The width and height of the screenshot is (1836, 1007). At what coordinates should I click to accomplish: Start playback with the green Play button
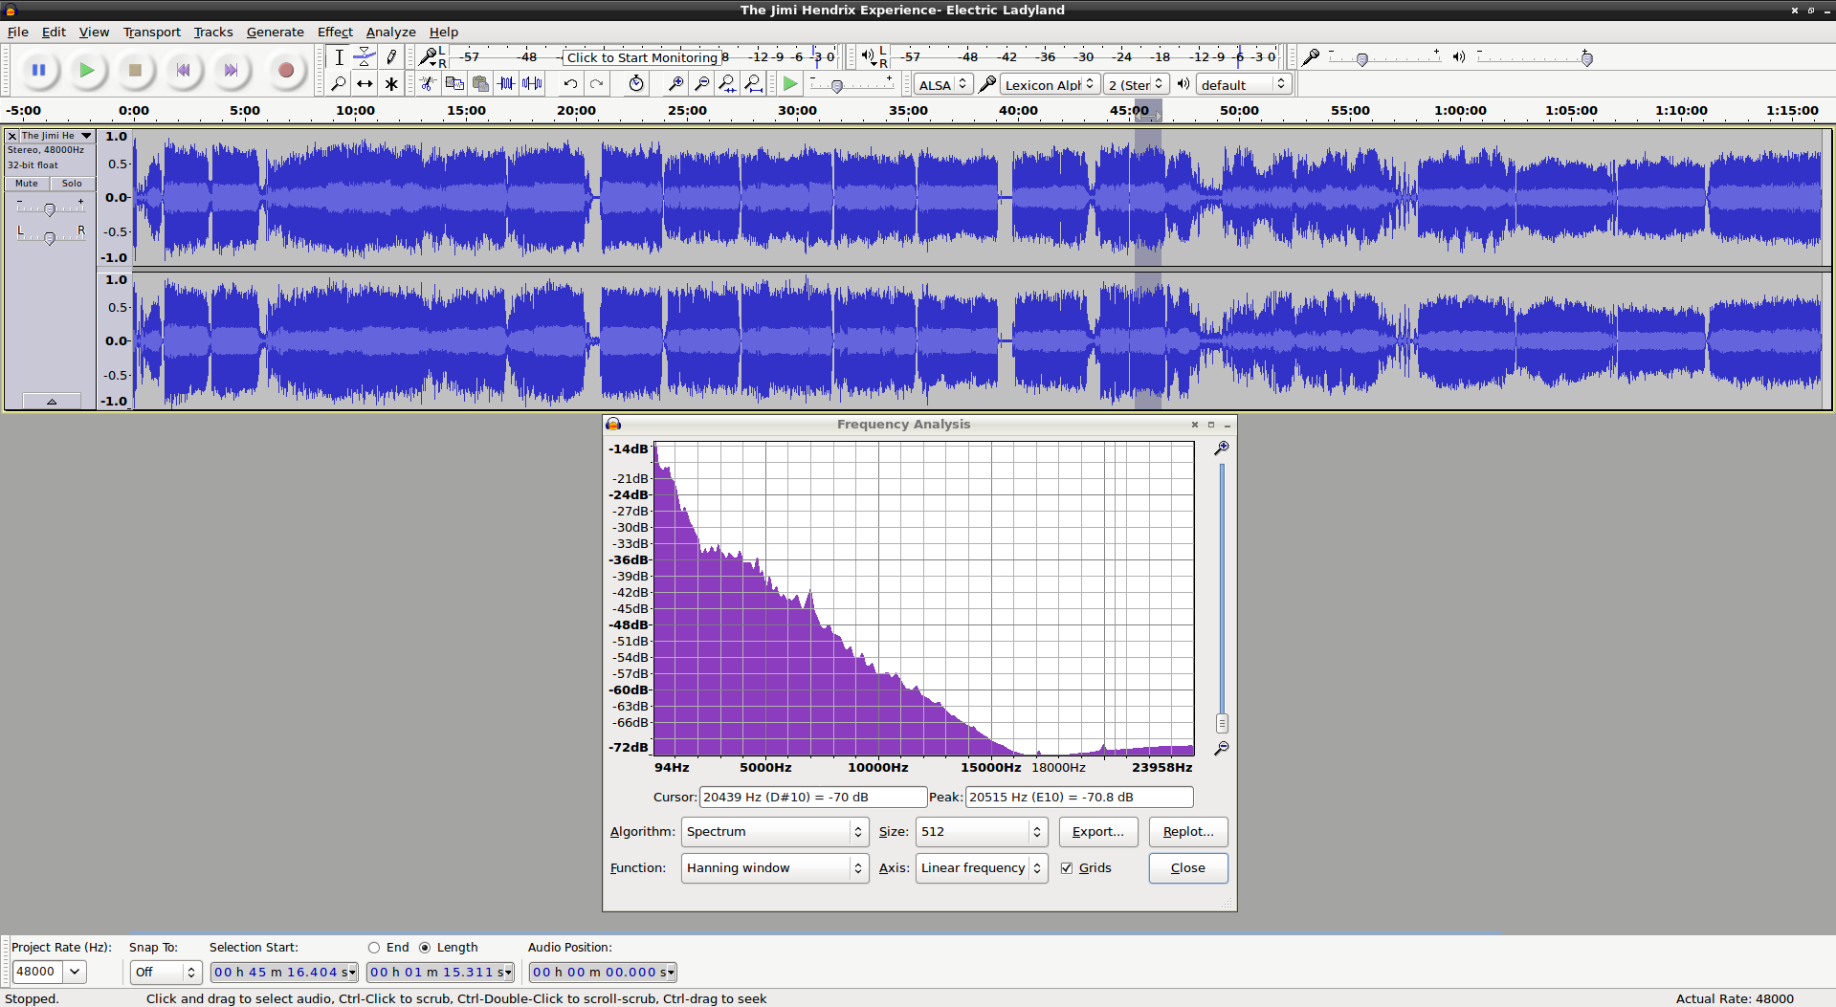click(87, 70)
